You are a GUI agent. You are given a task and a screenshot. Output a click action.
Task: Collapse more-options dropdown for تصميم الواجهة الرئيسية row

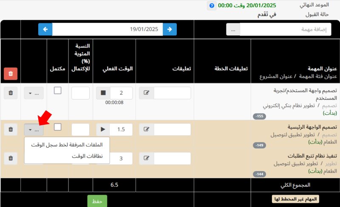(x=34, y=130)
